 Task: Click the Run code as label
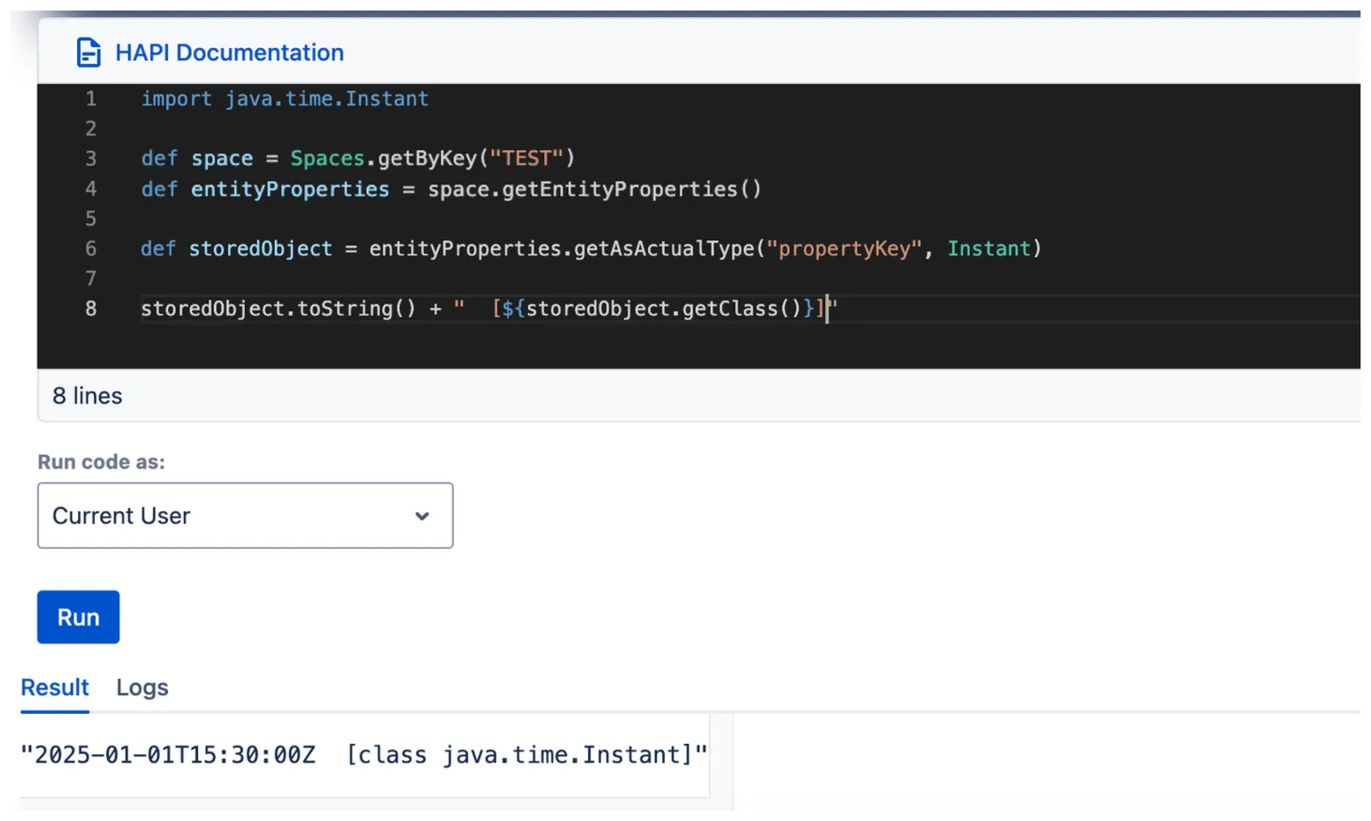point(101,462)
